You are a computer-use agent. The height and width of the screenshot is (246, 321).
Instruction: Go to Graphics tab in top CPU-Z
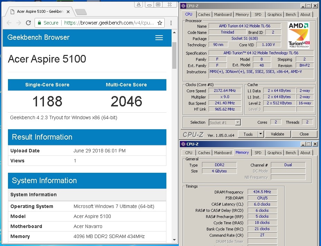pyautogui.click(x=274, y=15)
